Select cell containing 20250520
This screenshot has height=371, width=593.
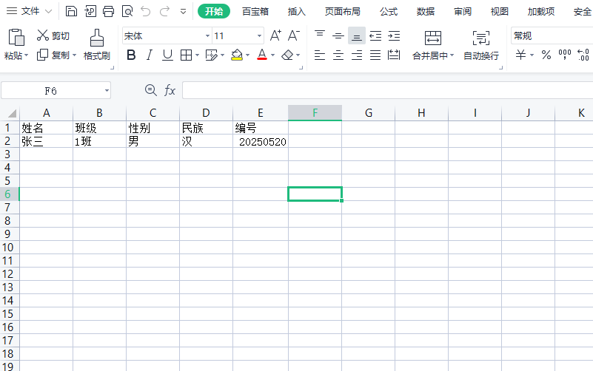(261, 142)
